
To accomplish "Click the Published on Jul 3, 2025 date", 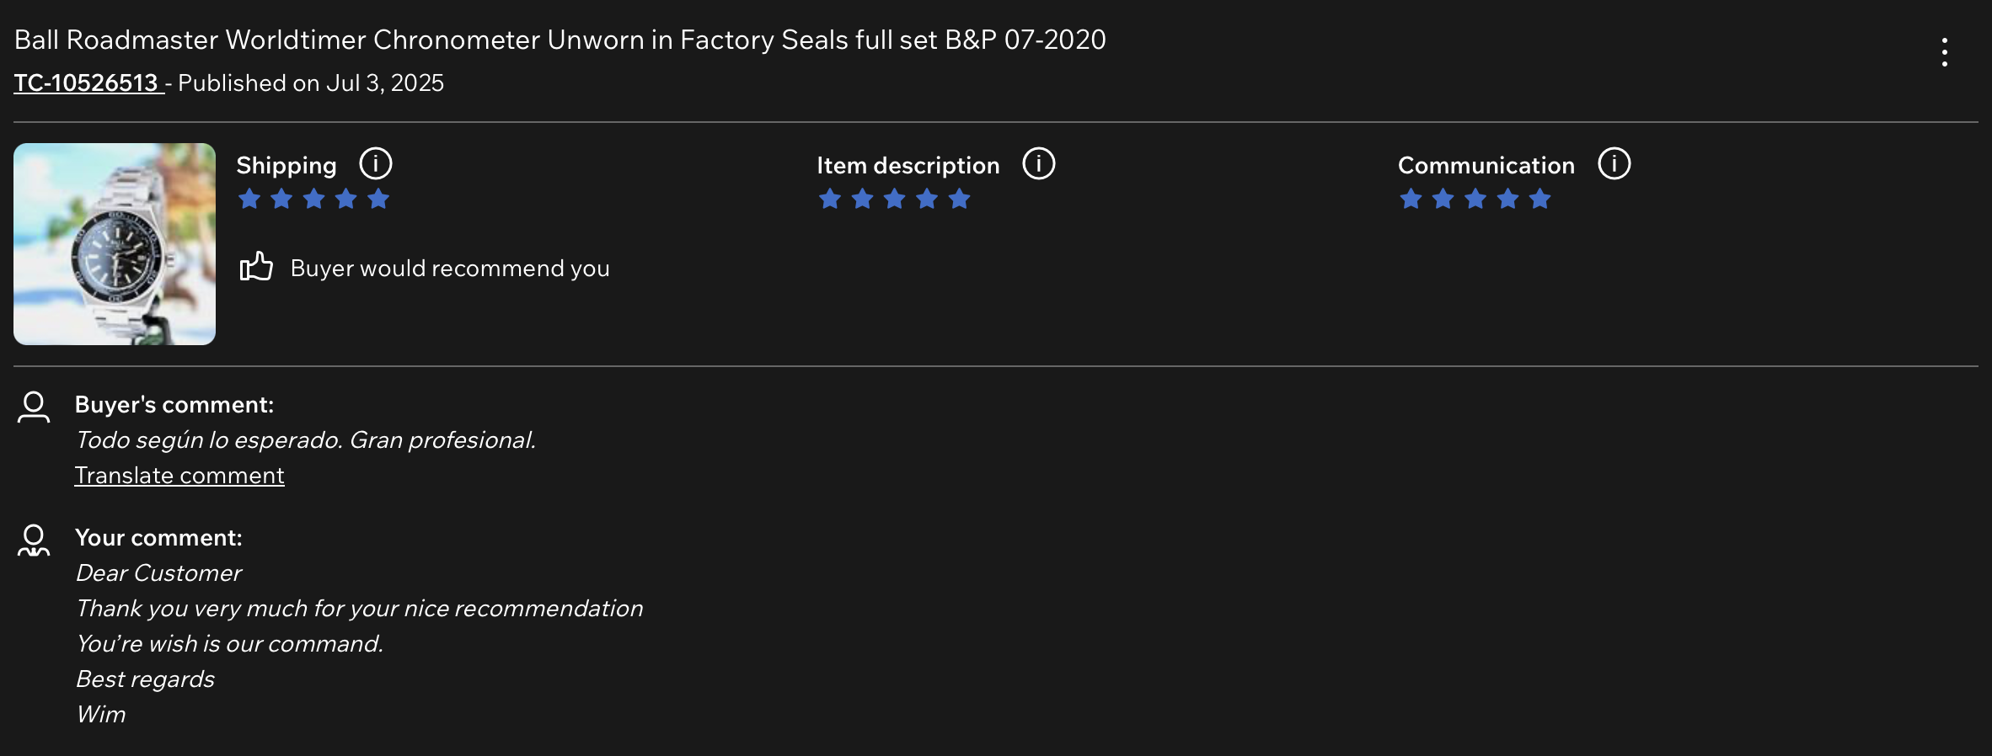I will tap(311, 83).
